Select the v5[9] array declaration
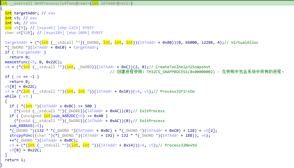Viewport: 294px width, 168px height. [18, 28]
